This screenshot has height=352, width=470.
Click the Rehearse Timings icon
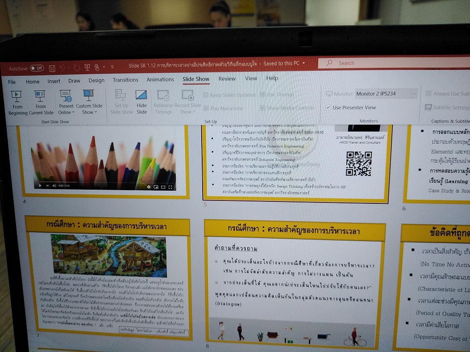click(164, 95)
